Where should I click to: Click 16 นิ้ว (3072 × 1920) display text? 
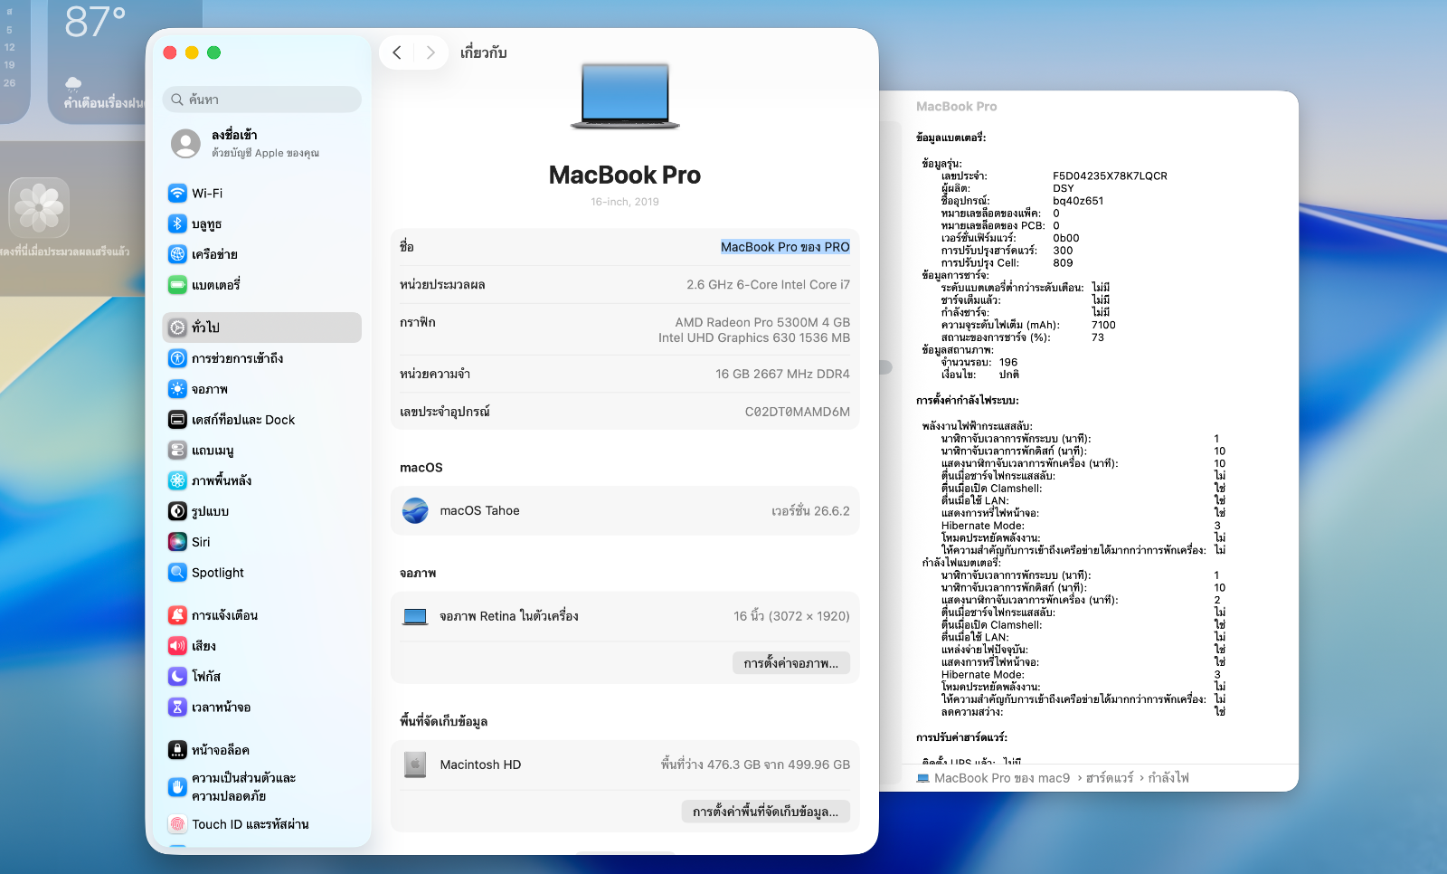(x=791, y=616)
